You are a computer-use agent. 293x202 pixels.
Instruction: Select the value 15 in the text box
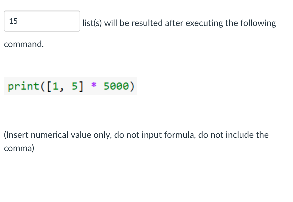(x=13, y=21)
